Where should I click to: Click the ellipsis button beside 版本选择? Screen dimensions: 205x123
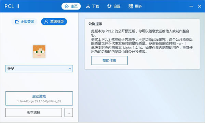tap(69, 112)
